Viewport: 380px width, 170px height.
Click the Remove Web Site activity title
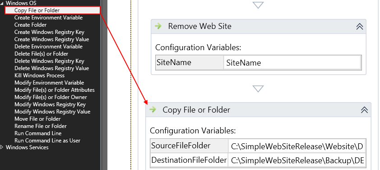pyautogui.click(x=199, y=26)
